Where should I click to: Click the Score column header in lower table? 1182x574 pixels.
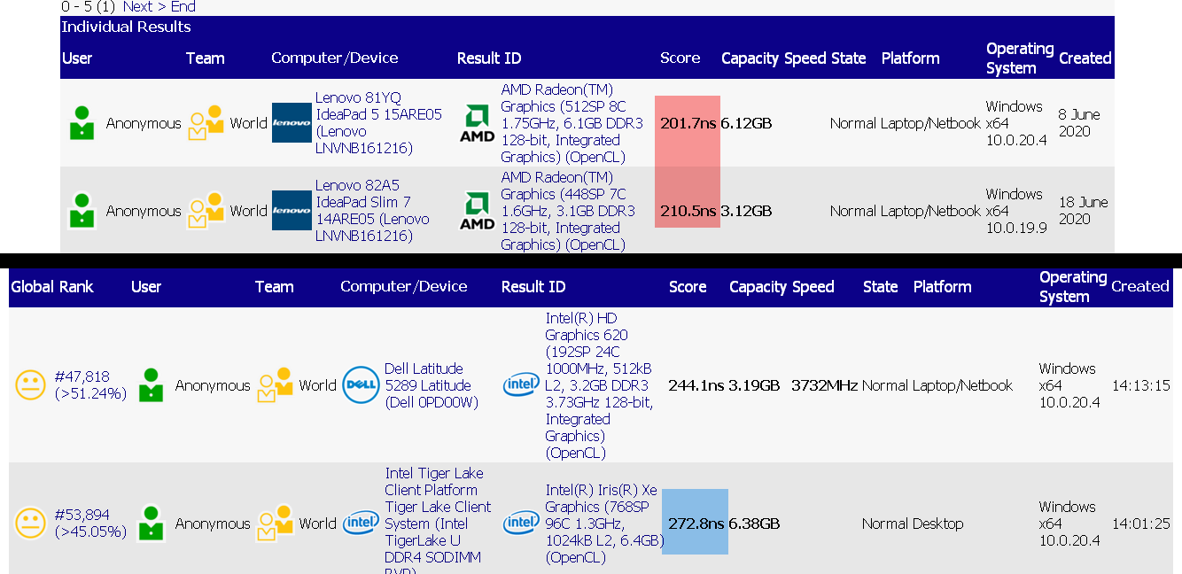(688, 287)
